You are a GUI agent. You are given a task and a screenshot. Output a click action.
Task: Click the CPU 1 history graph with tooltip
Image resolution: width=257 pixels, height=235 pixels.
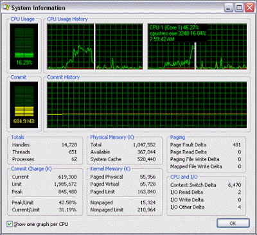pyautogui.click(x=197, y=46)
